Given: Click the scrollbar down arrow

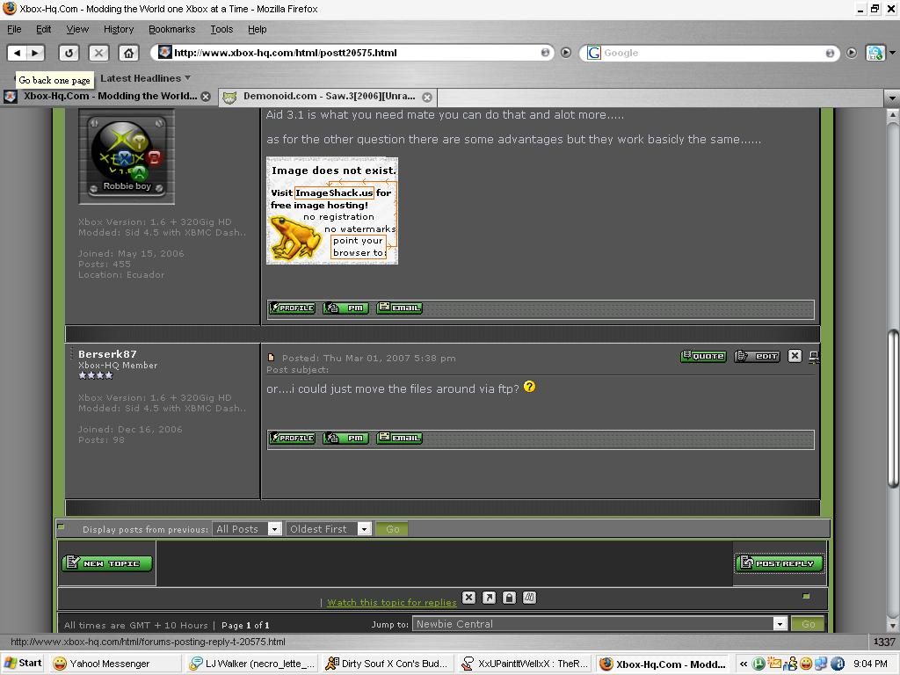Looking at the screenshot, I should click(x=893, y=626).
